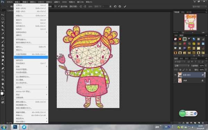Switch to the Channels tab
This screenshot has height=130, width=208.
pos(181,58)
